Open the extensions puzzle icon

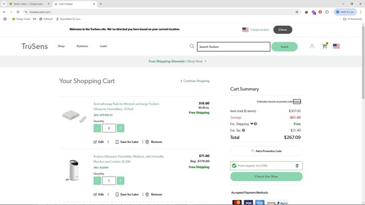[x=327, y=12]
